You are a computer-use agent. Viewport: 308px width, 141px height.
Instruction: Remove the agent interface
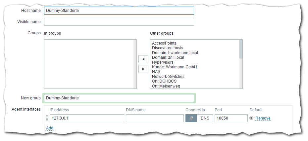pyautogui.click(x=263, y=118)
